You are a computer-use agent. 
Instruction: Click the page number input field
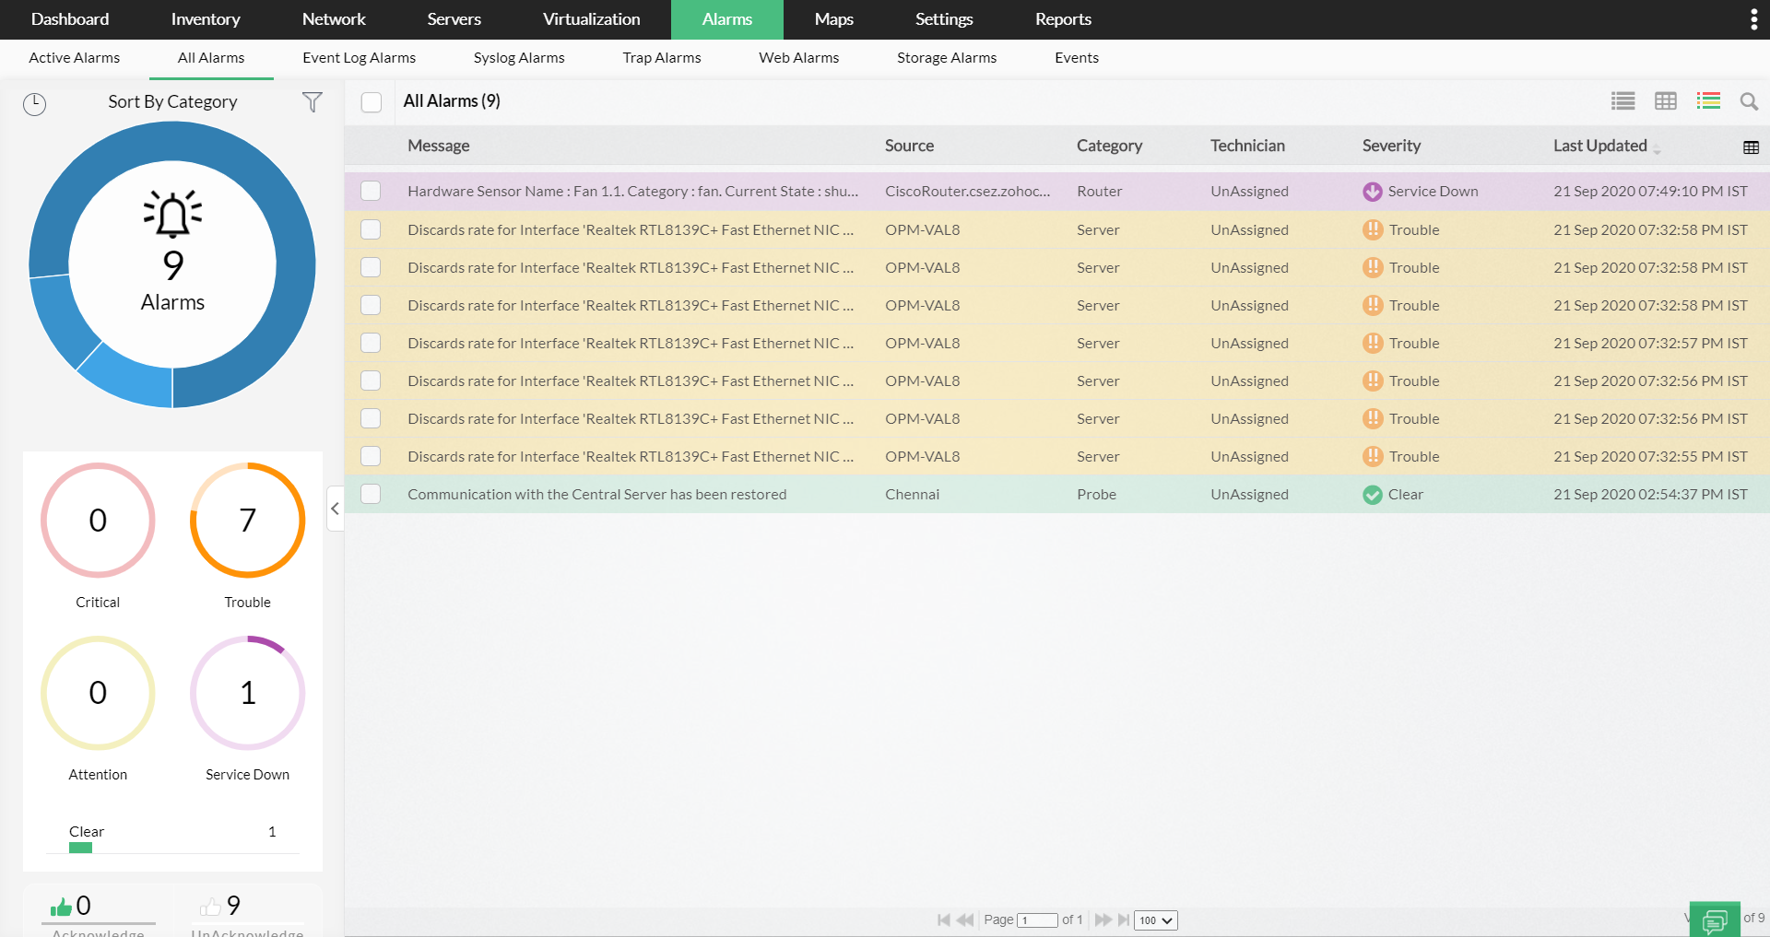[x=1037, y=920]
